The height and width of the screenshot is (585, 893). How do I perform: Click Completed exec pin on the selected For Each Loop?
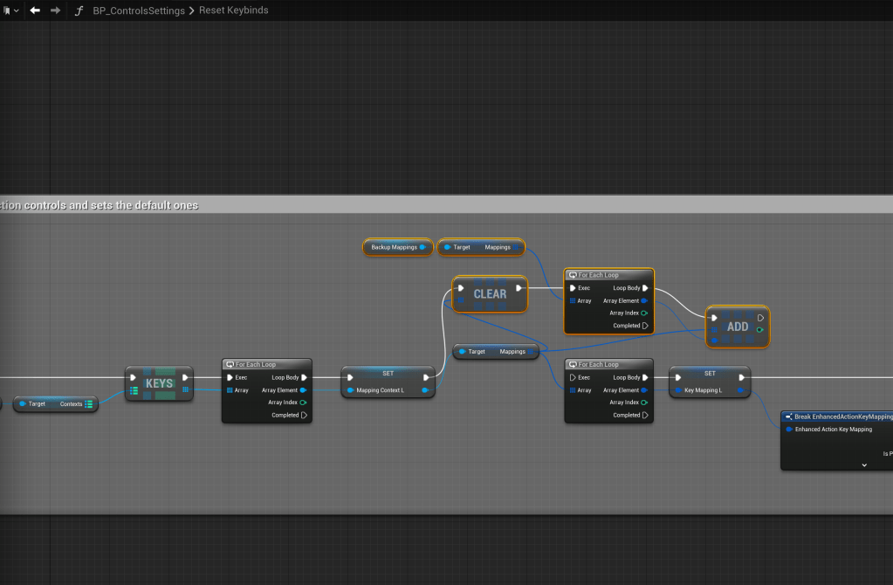pos(645,326)
